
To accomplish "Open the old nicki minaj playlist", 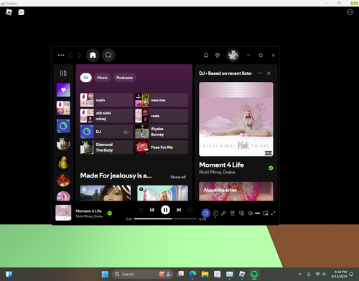I will click(x=106, y=116).
